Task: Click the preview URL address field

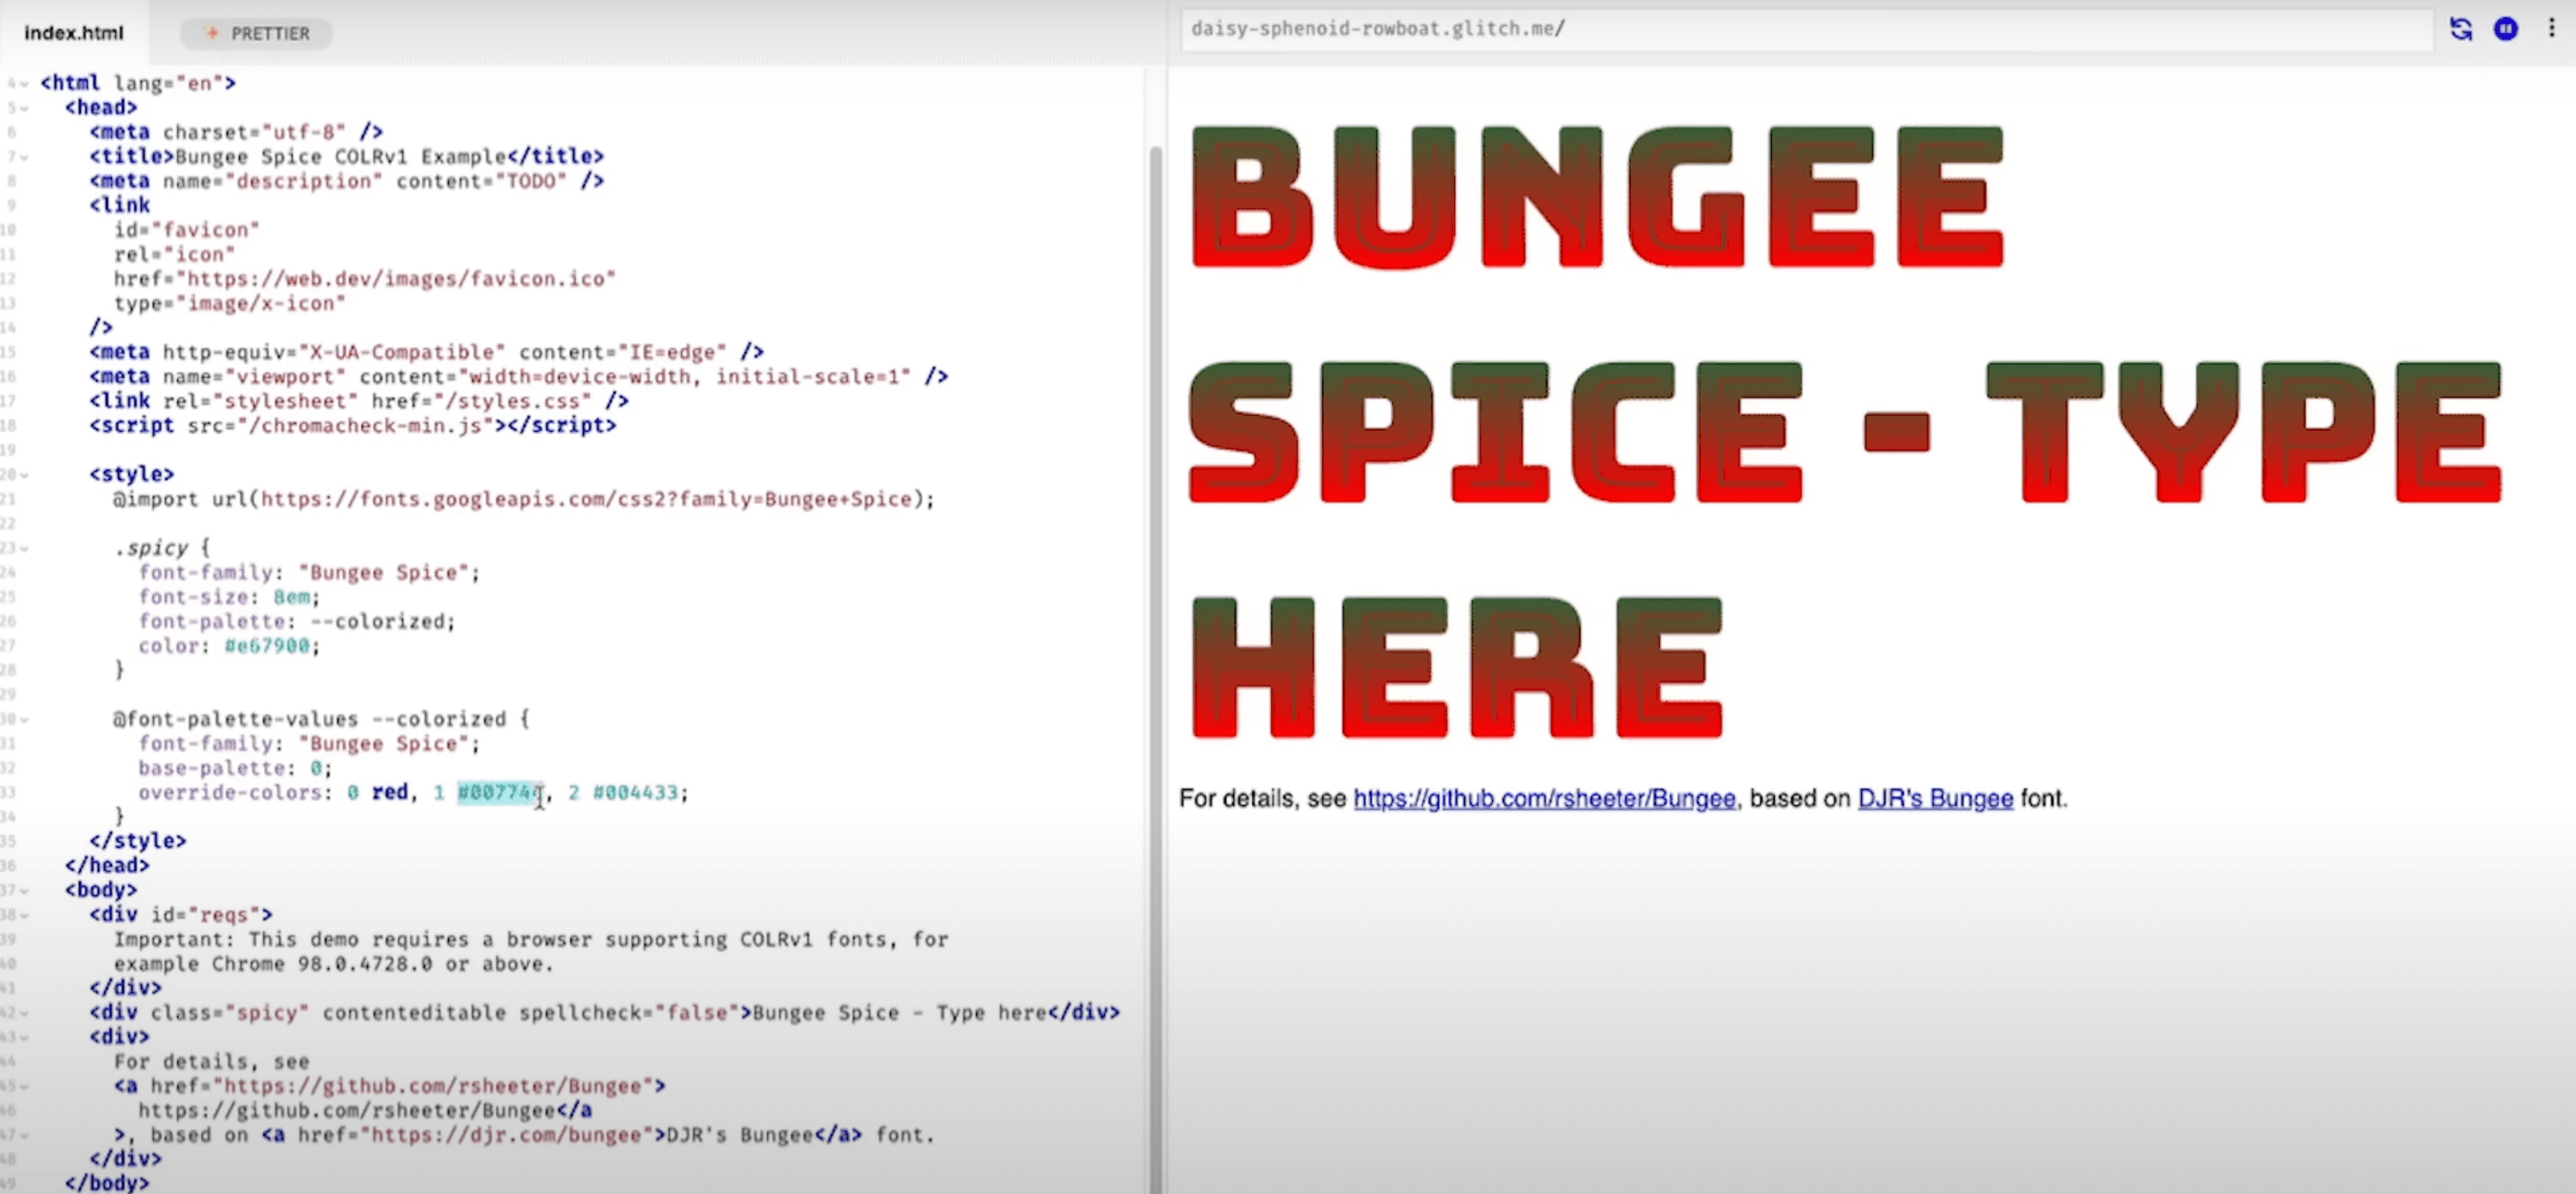Action: tap(1800, 29)
